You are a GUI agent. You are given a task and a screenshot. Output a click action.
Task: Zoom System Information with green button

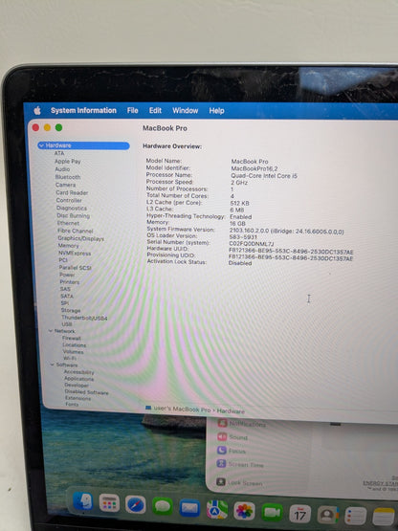pyautogui.click(x=58, y=127)
